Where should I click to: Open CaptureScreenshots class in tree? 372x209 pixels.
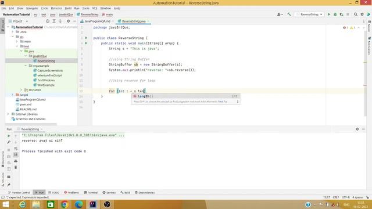click(50, 71)
